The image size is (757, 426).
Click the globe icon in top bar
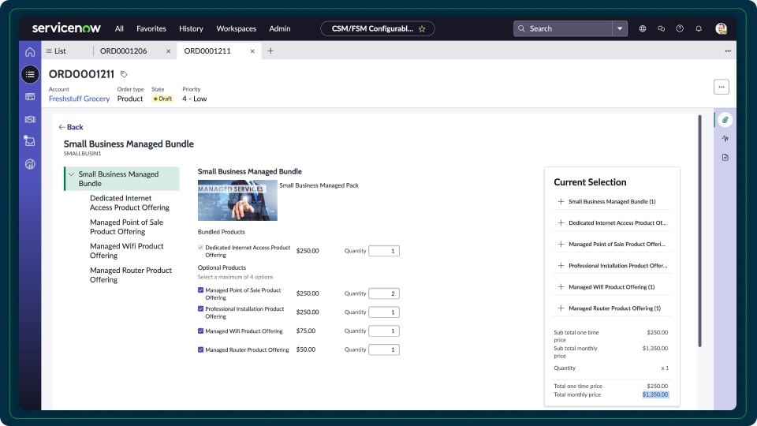[x=643, y=28]
